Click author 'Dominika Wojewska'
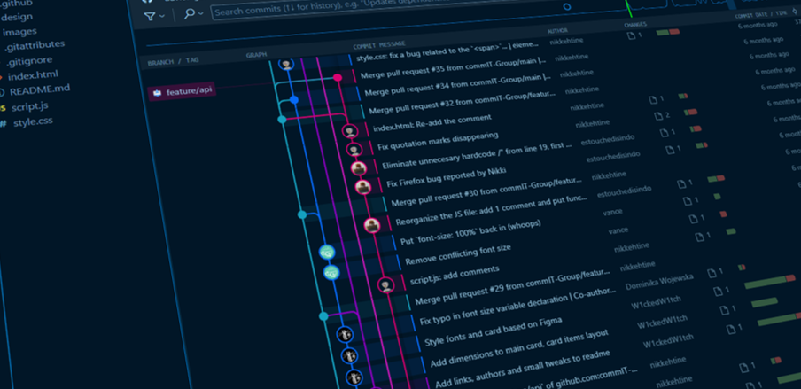The height and width of the screenshot is (389, 801). (x=659, y=282)
